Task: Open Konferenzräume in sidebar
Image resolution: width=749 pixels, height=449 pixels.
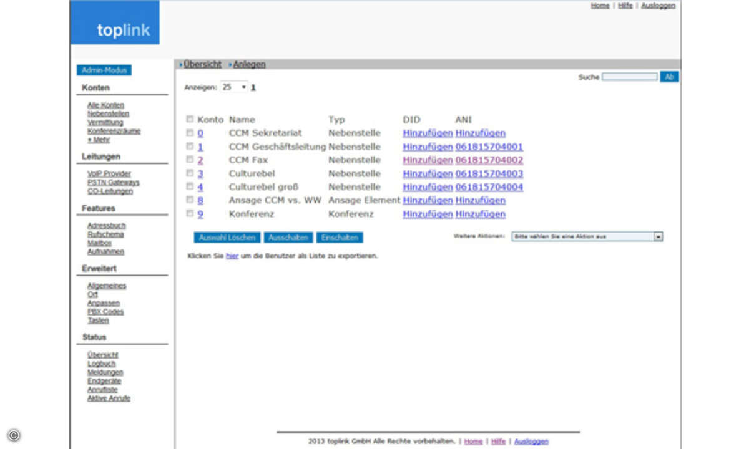Action: (114, 132)
